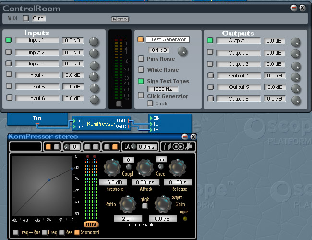Open the Omni MIDI channel selector
This screenshot has height=240, width=312.
39,18
